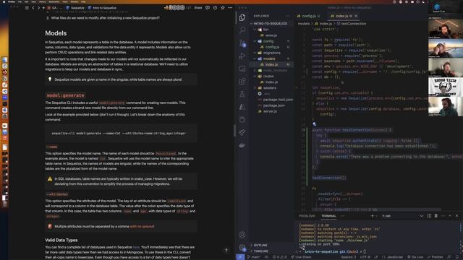Collapse the models folder
This screenshot has height=260, width=463.
255,58
